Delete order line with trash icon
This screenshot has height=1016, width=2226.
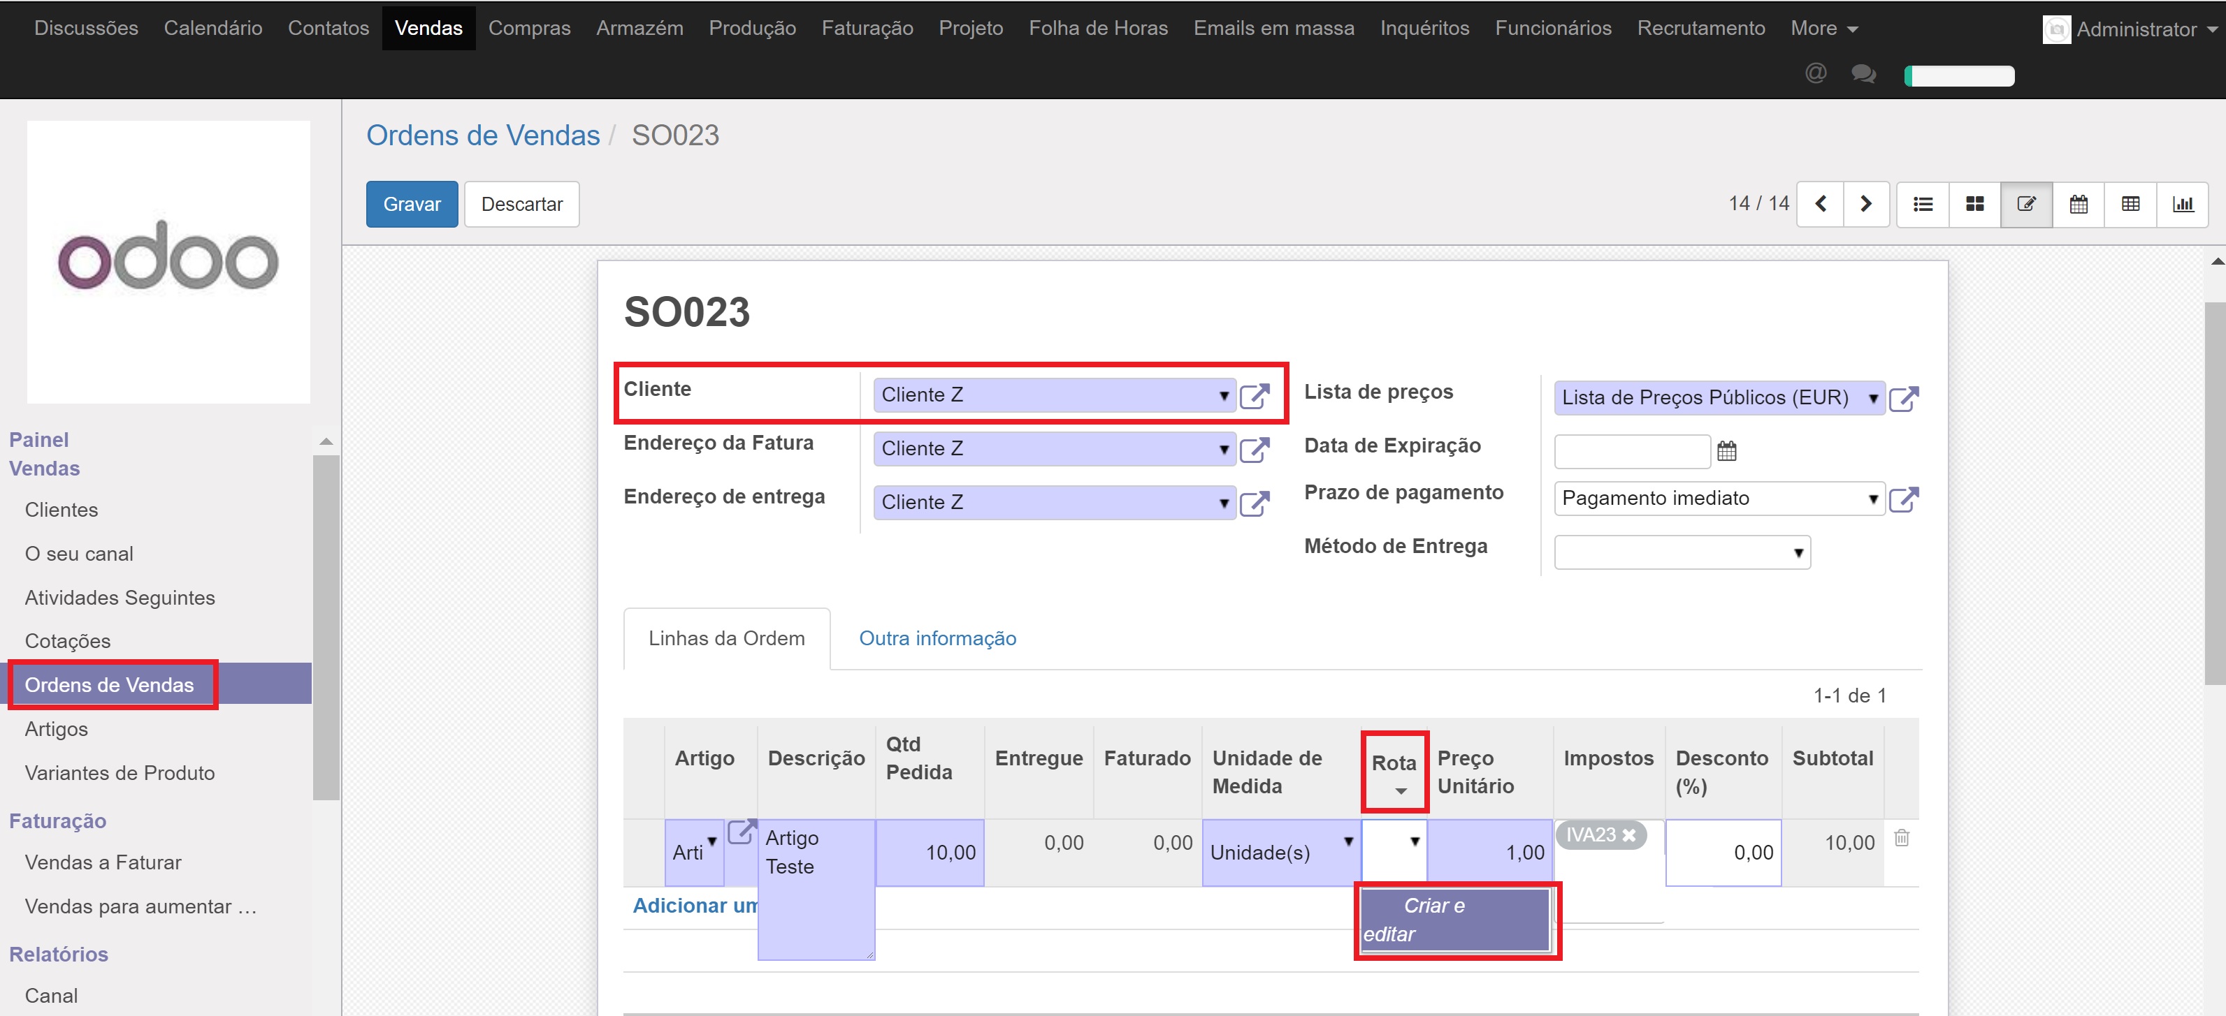[1901, 837]
